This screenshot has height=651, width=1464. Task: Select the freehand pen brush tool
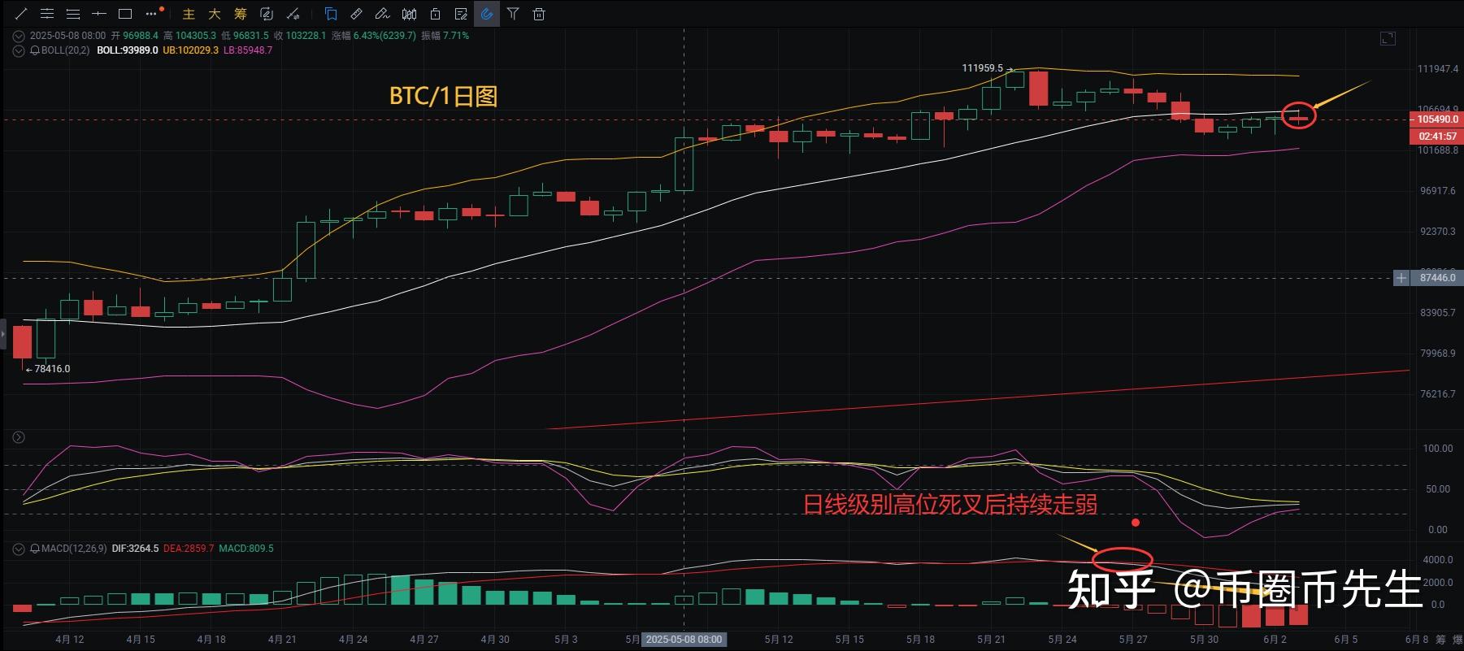[x=383, y=14]
